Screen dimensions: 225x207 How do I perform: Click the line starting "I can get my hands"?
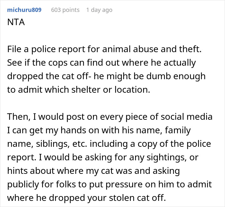click(x=99, y=130)
